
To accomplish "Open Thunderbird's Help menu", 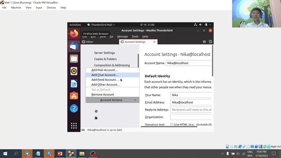I will 145,36.
